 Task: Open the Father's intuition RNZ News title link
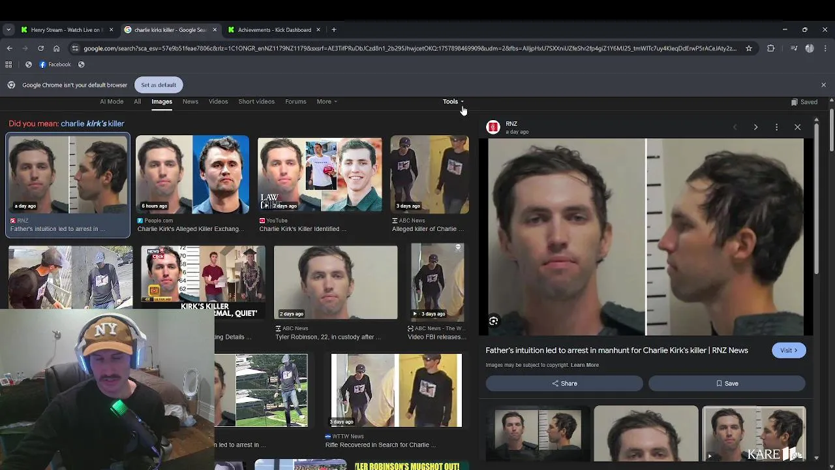pos(616,351)
